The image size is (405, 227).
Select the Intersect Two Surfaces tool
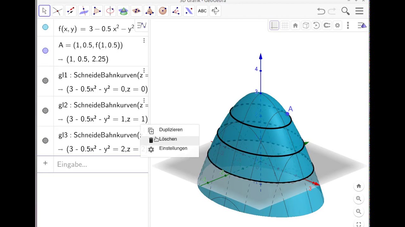123,11
